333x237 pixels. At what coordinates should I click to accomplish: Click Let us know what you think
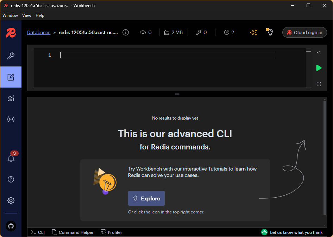(296, 232)
